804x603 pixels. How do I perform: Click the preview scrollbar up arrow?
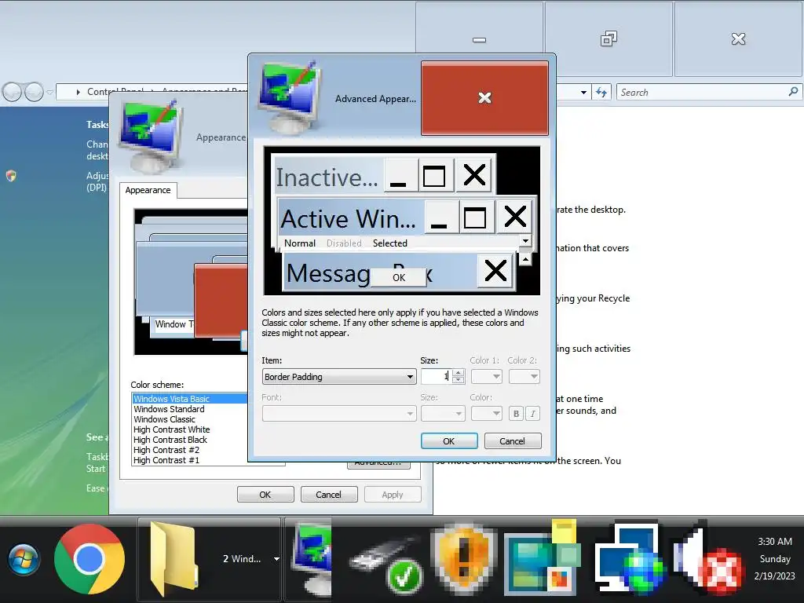click(x=525, y=259)
